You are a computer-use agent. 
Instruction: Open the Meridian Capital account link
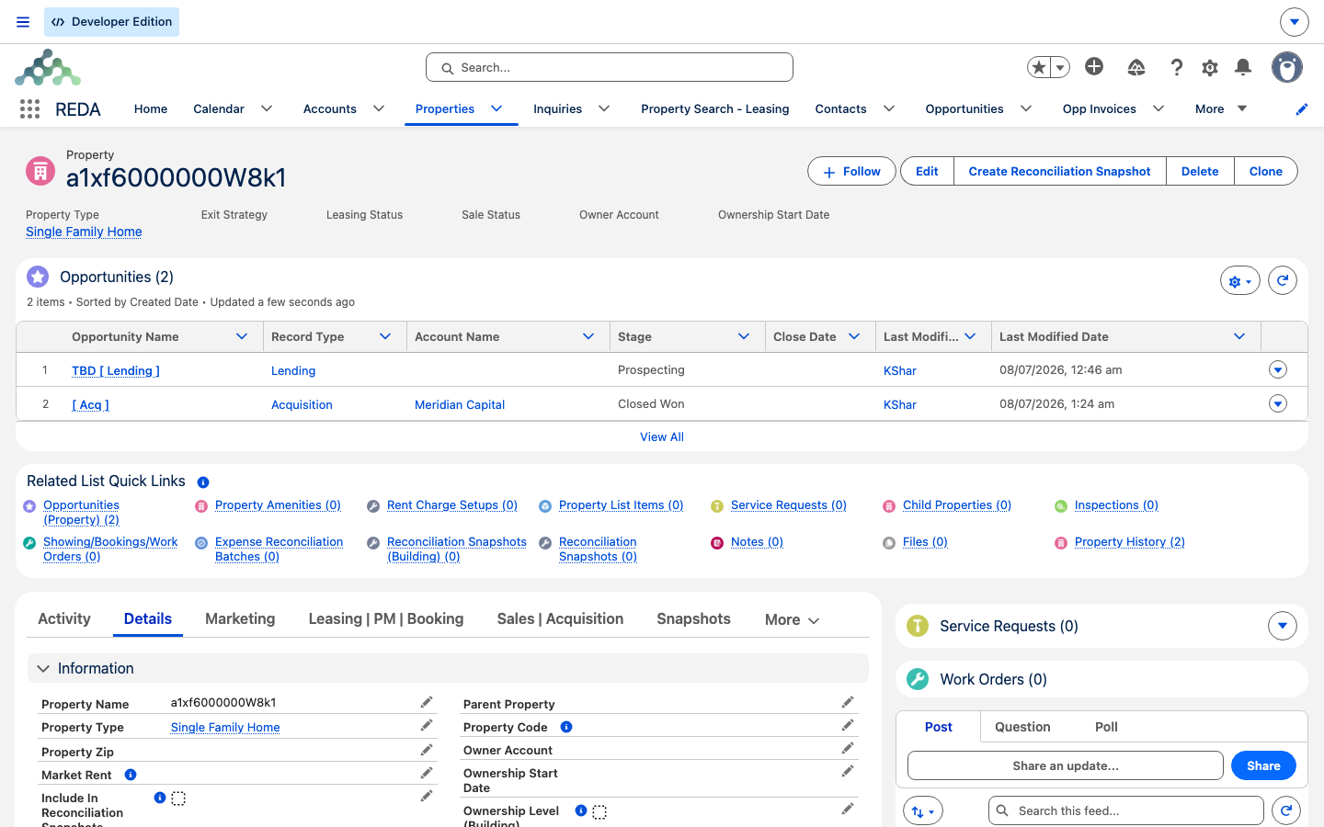[x=460, y=404]
